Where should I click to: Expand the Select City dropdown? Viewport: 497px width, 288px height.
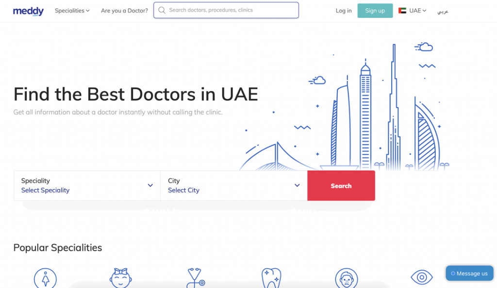(x=234, y=186)
